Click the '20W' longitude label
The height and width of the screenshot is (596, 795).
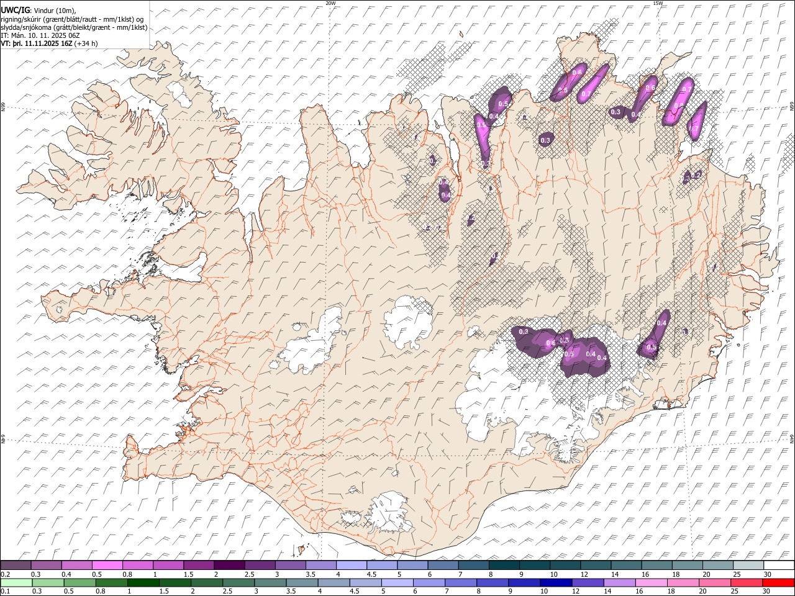(x=330, y=3)
